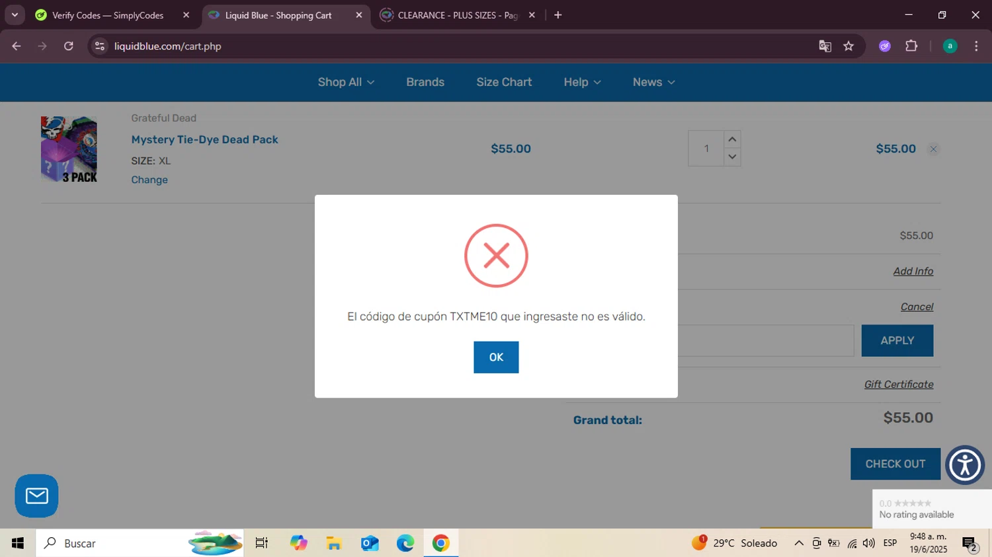Viewport: 992px width, 557px height.
Task: Click Change under SIZE: XL
Action: coord(149,180)
